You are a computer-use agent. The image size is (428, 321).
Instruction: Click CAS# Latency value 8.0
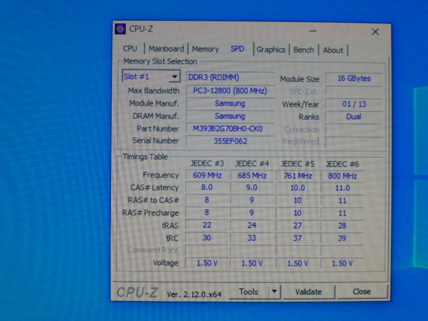207,187
